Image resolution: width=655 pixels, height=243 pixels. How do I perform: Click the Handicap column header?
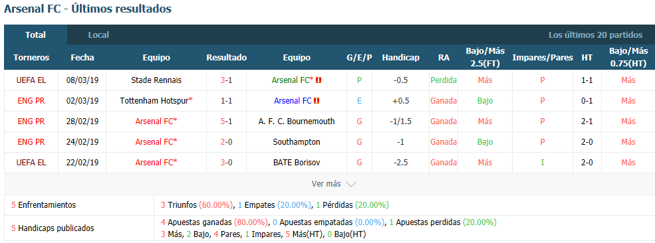coord(400,58)
